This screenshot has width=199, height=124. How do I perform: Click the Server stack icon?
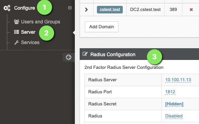coord(17,32)
